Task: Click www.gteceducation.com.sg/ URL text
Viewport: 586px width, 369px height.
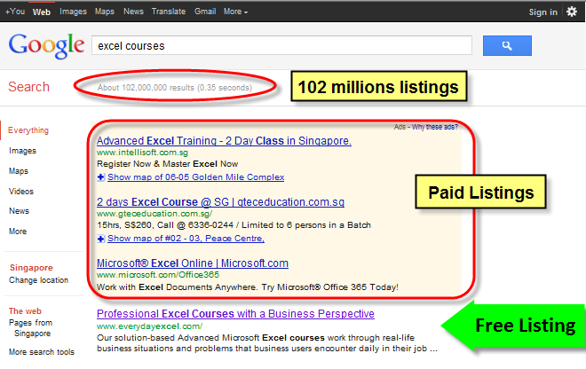Action: 154,214
